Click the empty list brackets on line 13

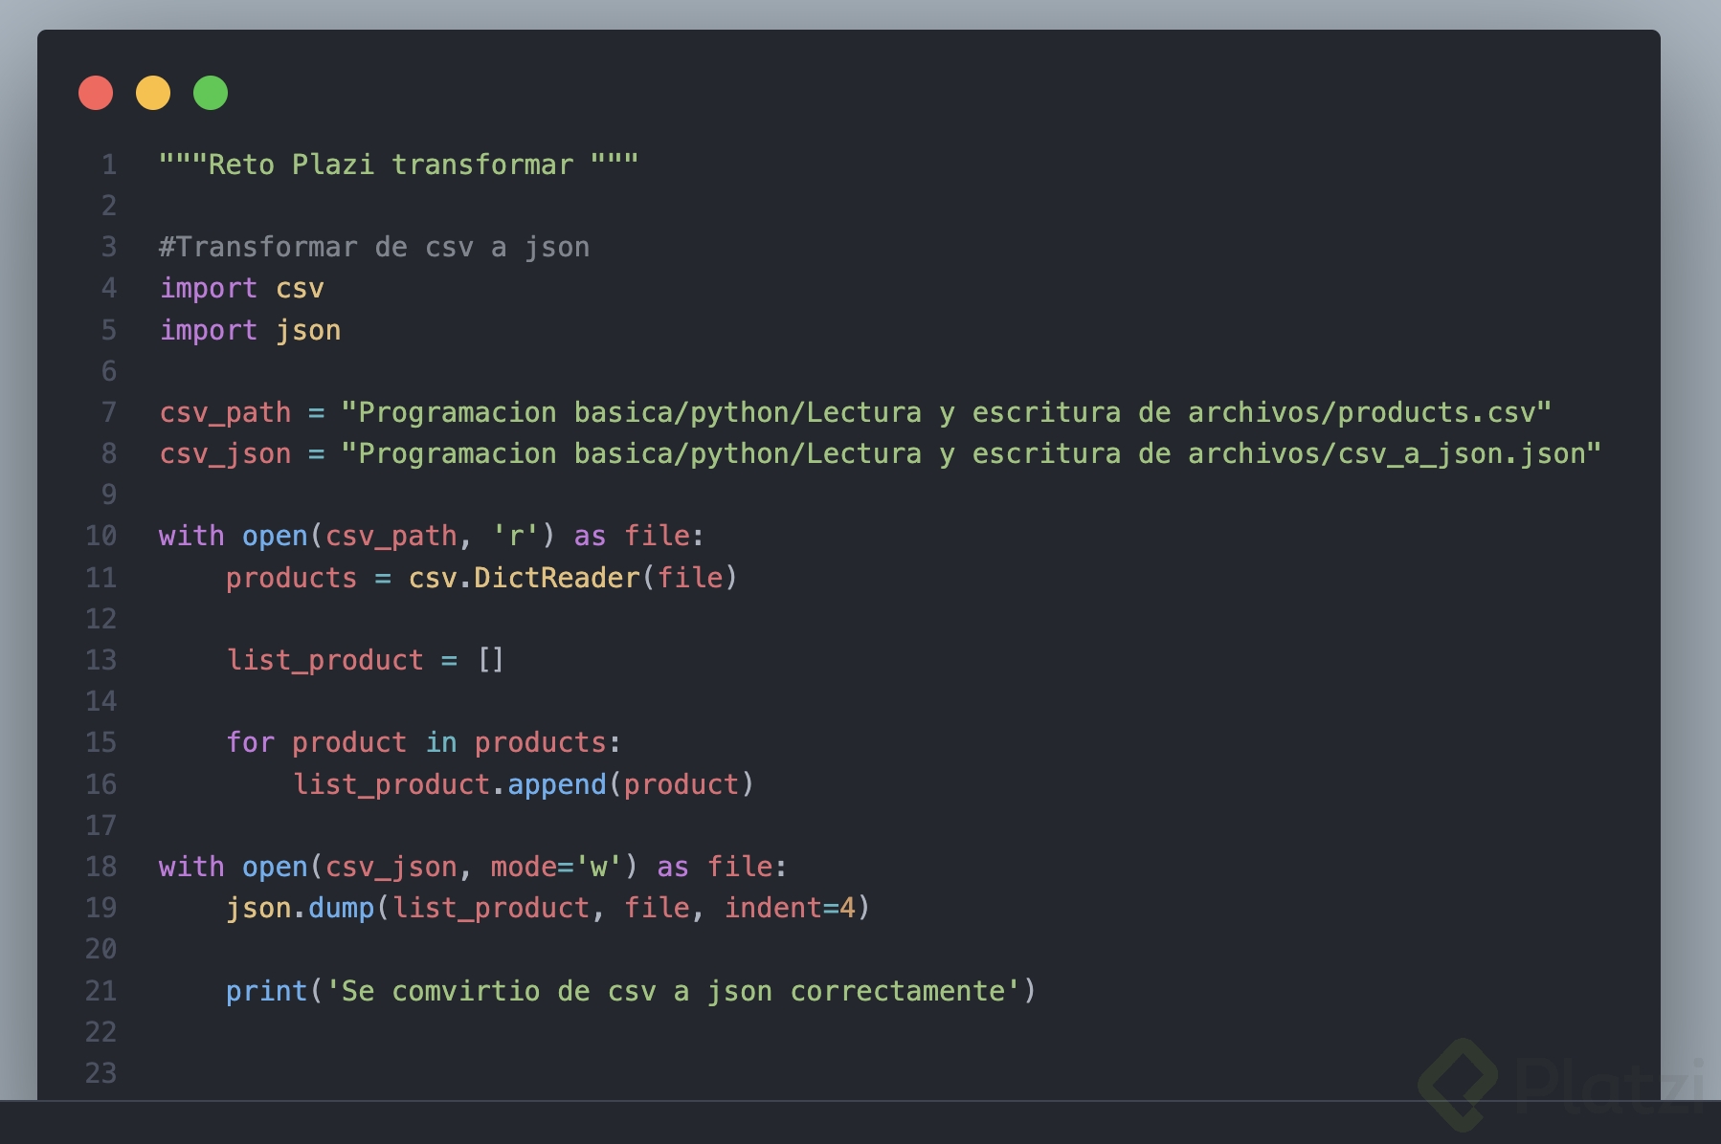coord(490,660)
